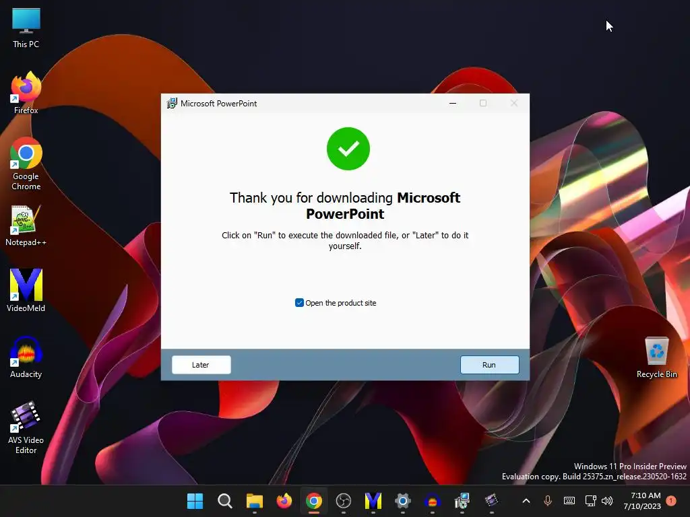Image resolution: width=690 pixels, height=517 pixels.
Task: Open This PC desktop icon
Action: pos(26,28)
